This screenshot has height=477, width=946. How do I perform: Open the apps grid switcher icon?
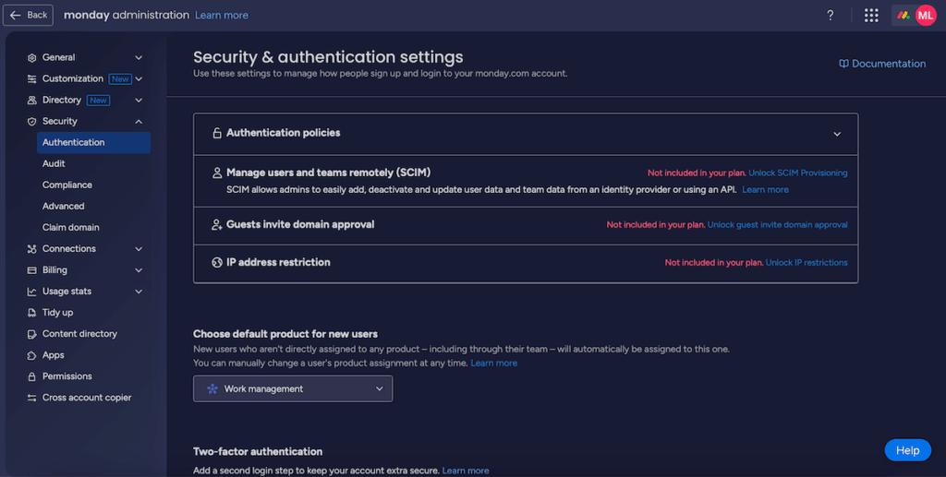pyautogui.click(x=871, y=16)
